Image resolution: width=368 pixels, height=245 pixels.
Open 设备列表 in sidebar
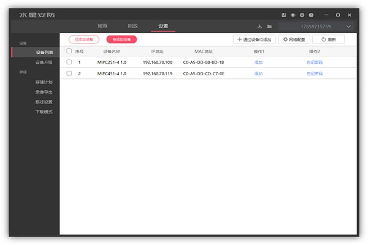[x=36, y=52]
